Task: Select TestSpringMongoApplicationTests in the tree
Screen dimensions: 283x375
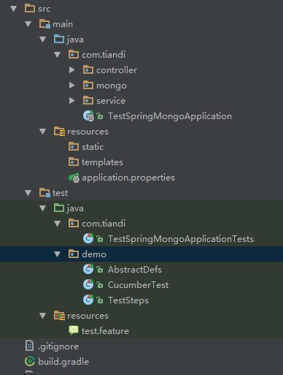Action: [x=181, y=239]
